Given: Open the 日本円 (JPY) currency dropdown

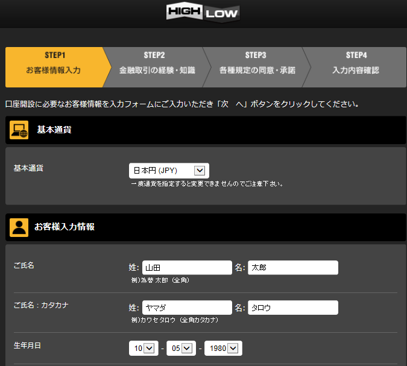Looking at the screenshot, I should point(169,171).
